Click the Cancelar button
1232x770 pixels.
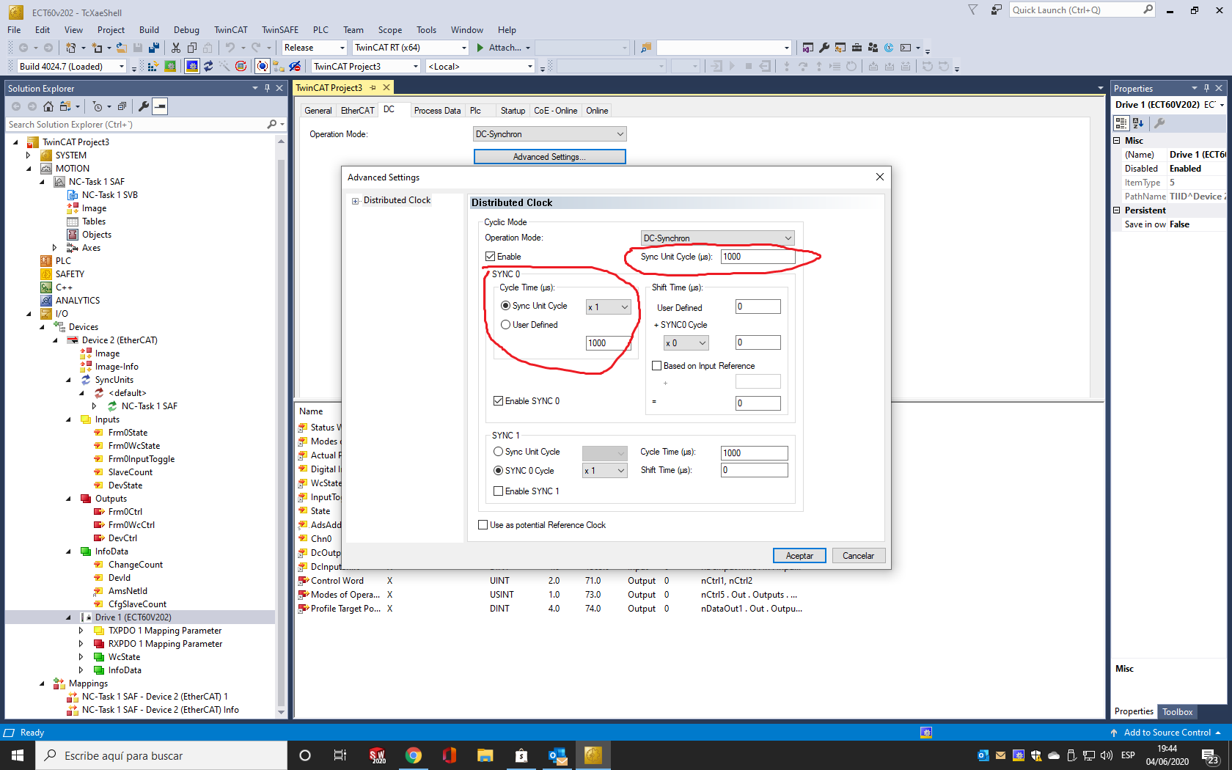[858, 556]
